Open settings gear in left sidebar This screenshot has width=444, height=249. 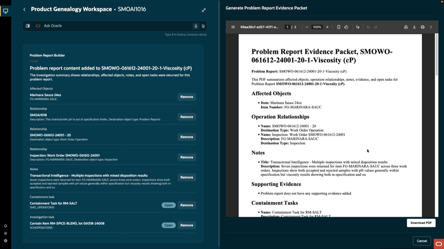point(6,241)
